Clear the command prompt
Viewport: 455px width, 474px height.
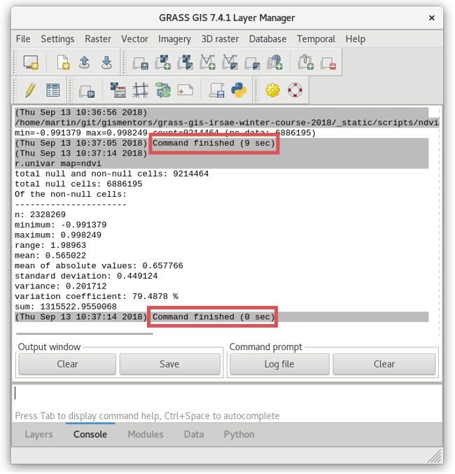[x=384, y=364]
